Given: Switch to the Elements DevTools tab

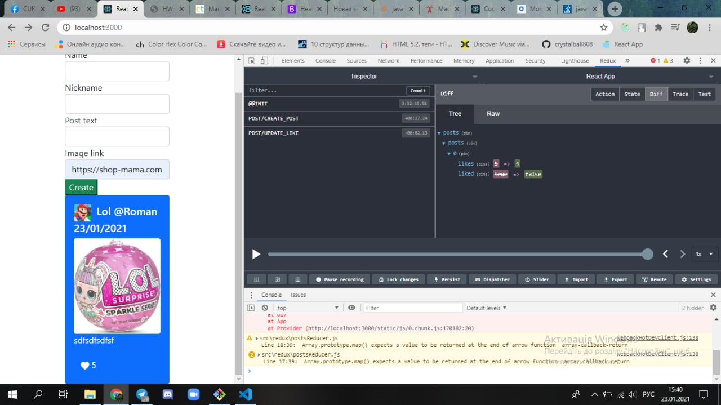Looking at the screenshot, I should coord(293,61).
